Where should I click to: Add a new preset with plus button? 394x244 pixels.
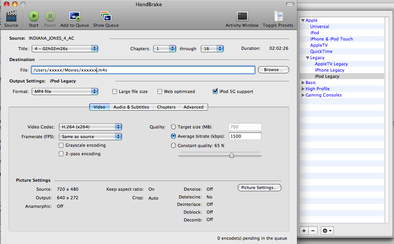click(304, 231)
